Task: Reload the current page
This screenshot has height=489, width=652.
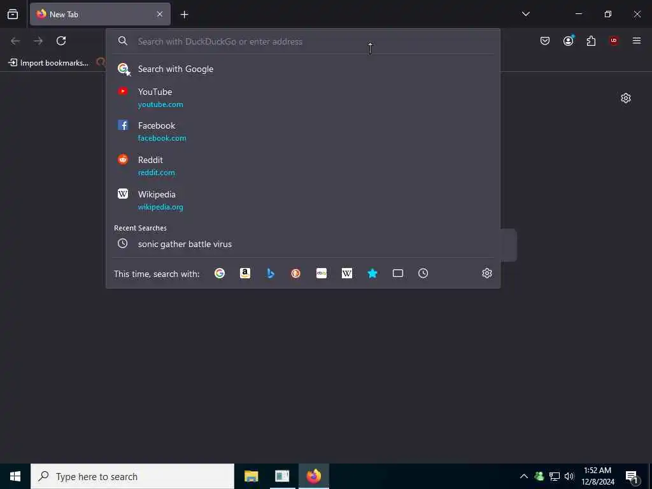Action: click(x=61, y=41)
